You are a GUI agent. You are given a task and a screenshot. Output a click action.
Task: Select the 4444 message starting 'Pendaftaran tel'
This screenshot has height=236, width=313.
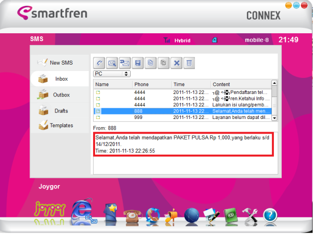pos(183,93)
